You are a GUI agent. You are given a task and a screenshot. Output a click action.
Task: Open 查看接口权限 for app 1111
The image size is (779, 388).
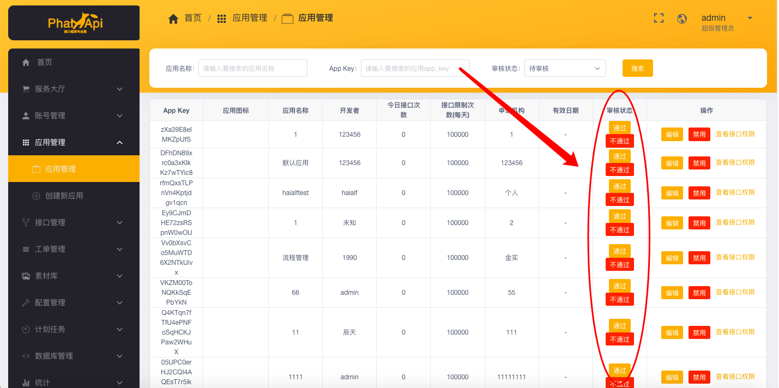click(735, 377)
